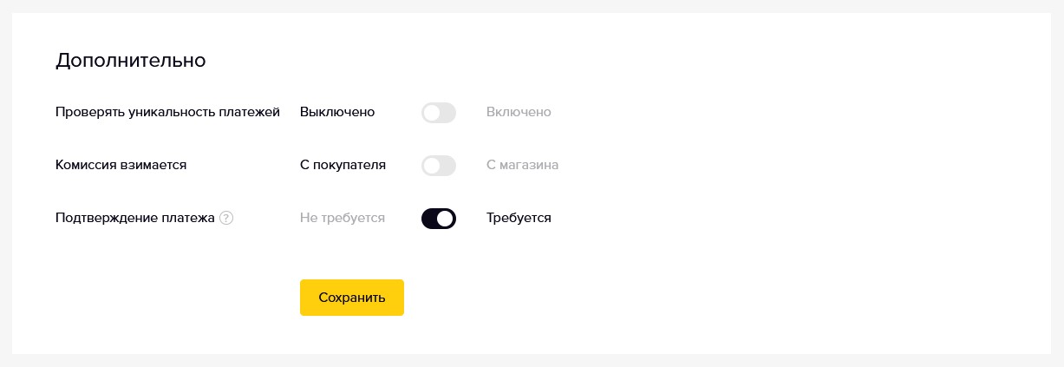
Task: Select the Выключено option label
Action: coord(337,113)
